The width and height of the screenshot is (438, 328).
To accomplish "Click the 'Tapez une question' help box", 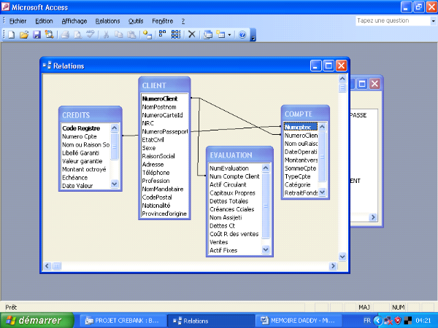I will [x=387, y=20].
